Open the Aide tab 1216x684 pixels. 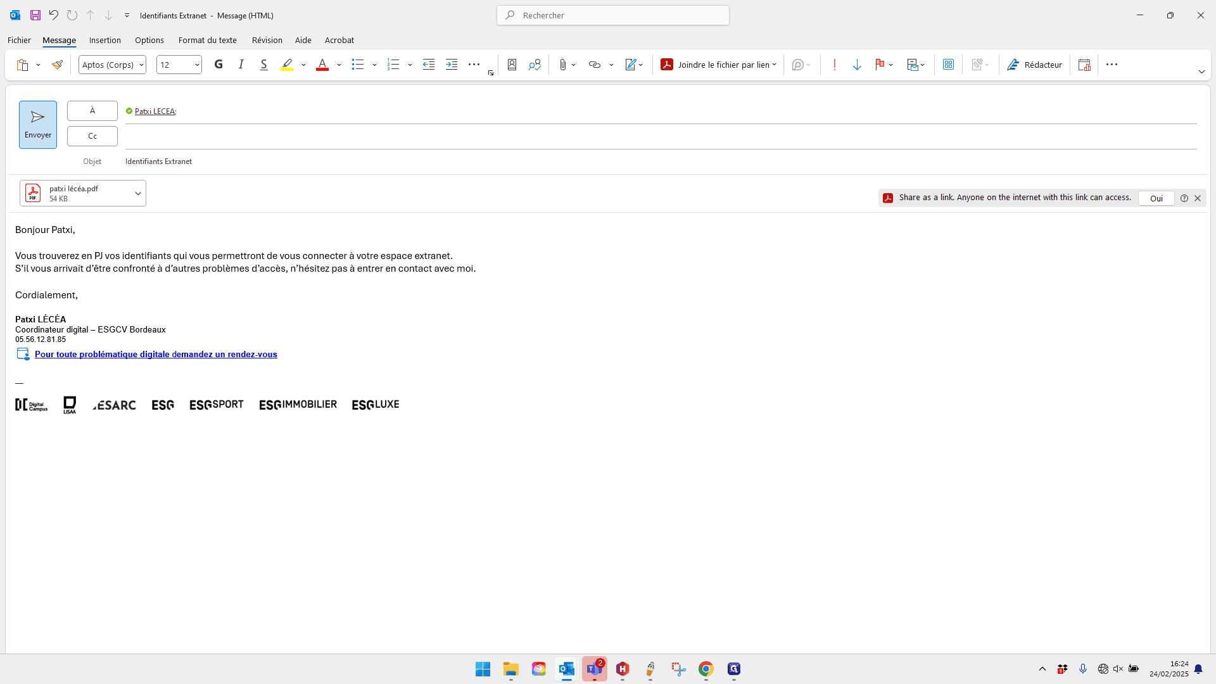click(x=303, y=40)
